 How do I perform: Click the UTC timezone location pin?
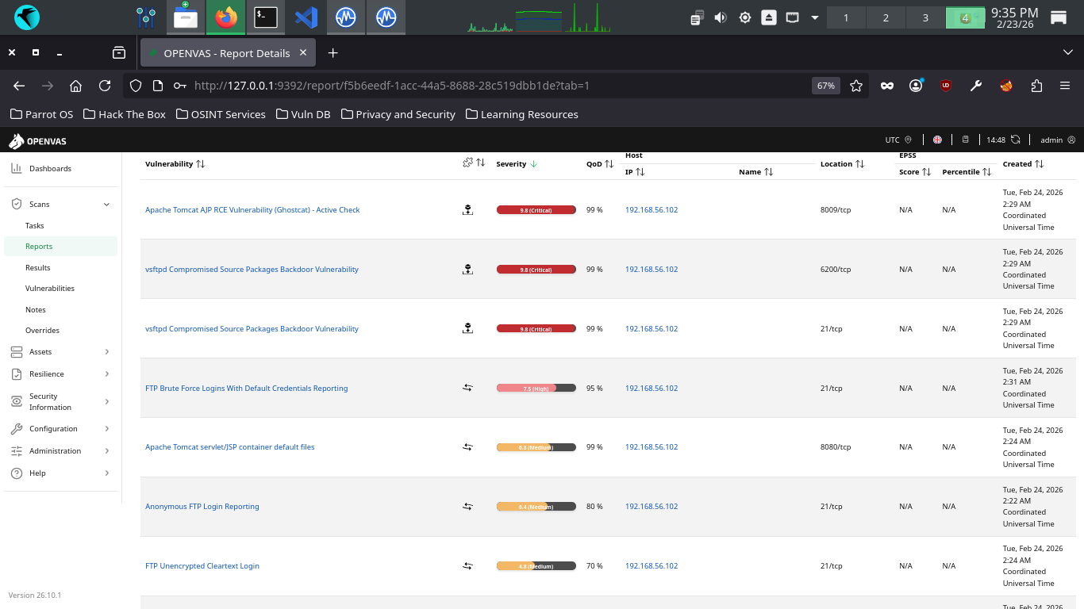tap(909, 140)
